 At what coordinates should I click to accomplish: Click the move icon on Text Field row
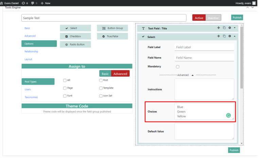tap(219, 28)
